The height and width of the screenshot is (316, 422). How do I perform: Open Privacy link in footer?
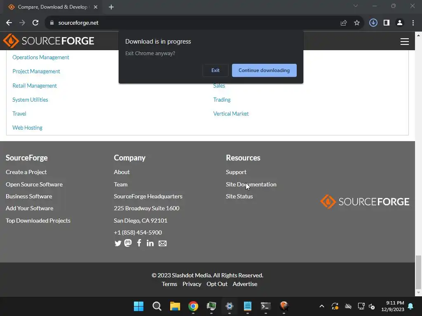[x=192, y=284]
